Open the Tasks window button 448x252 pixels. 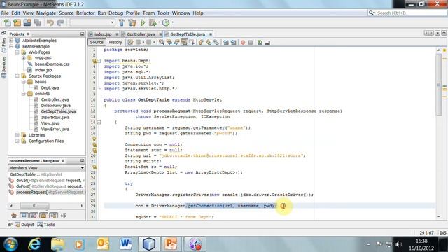tap(46, 225)
